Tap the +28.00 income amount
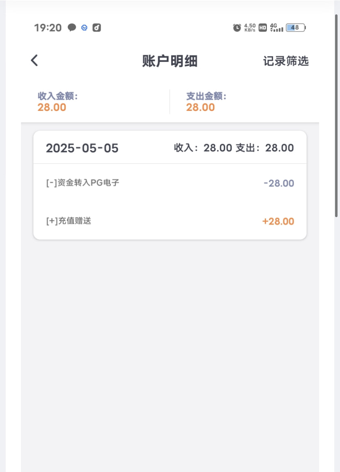The image size is (340, 472). coord(278,222)
